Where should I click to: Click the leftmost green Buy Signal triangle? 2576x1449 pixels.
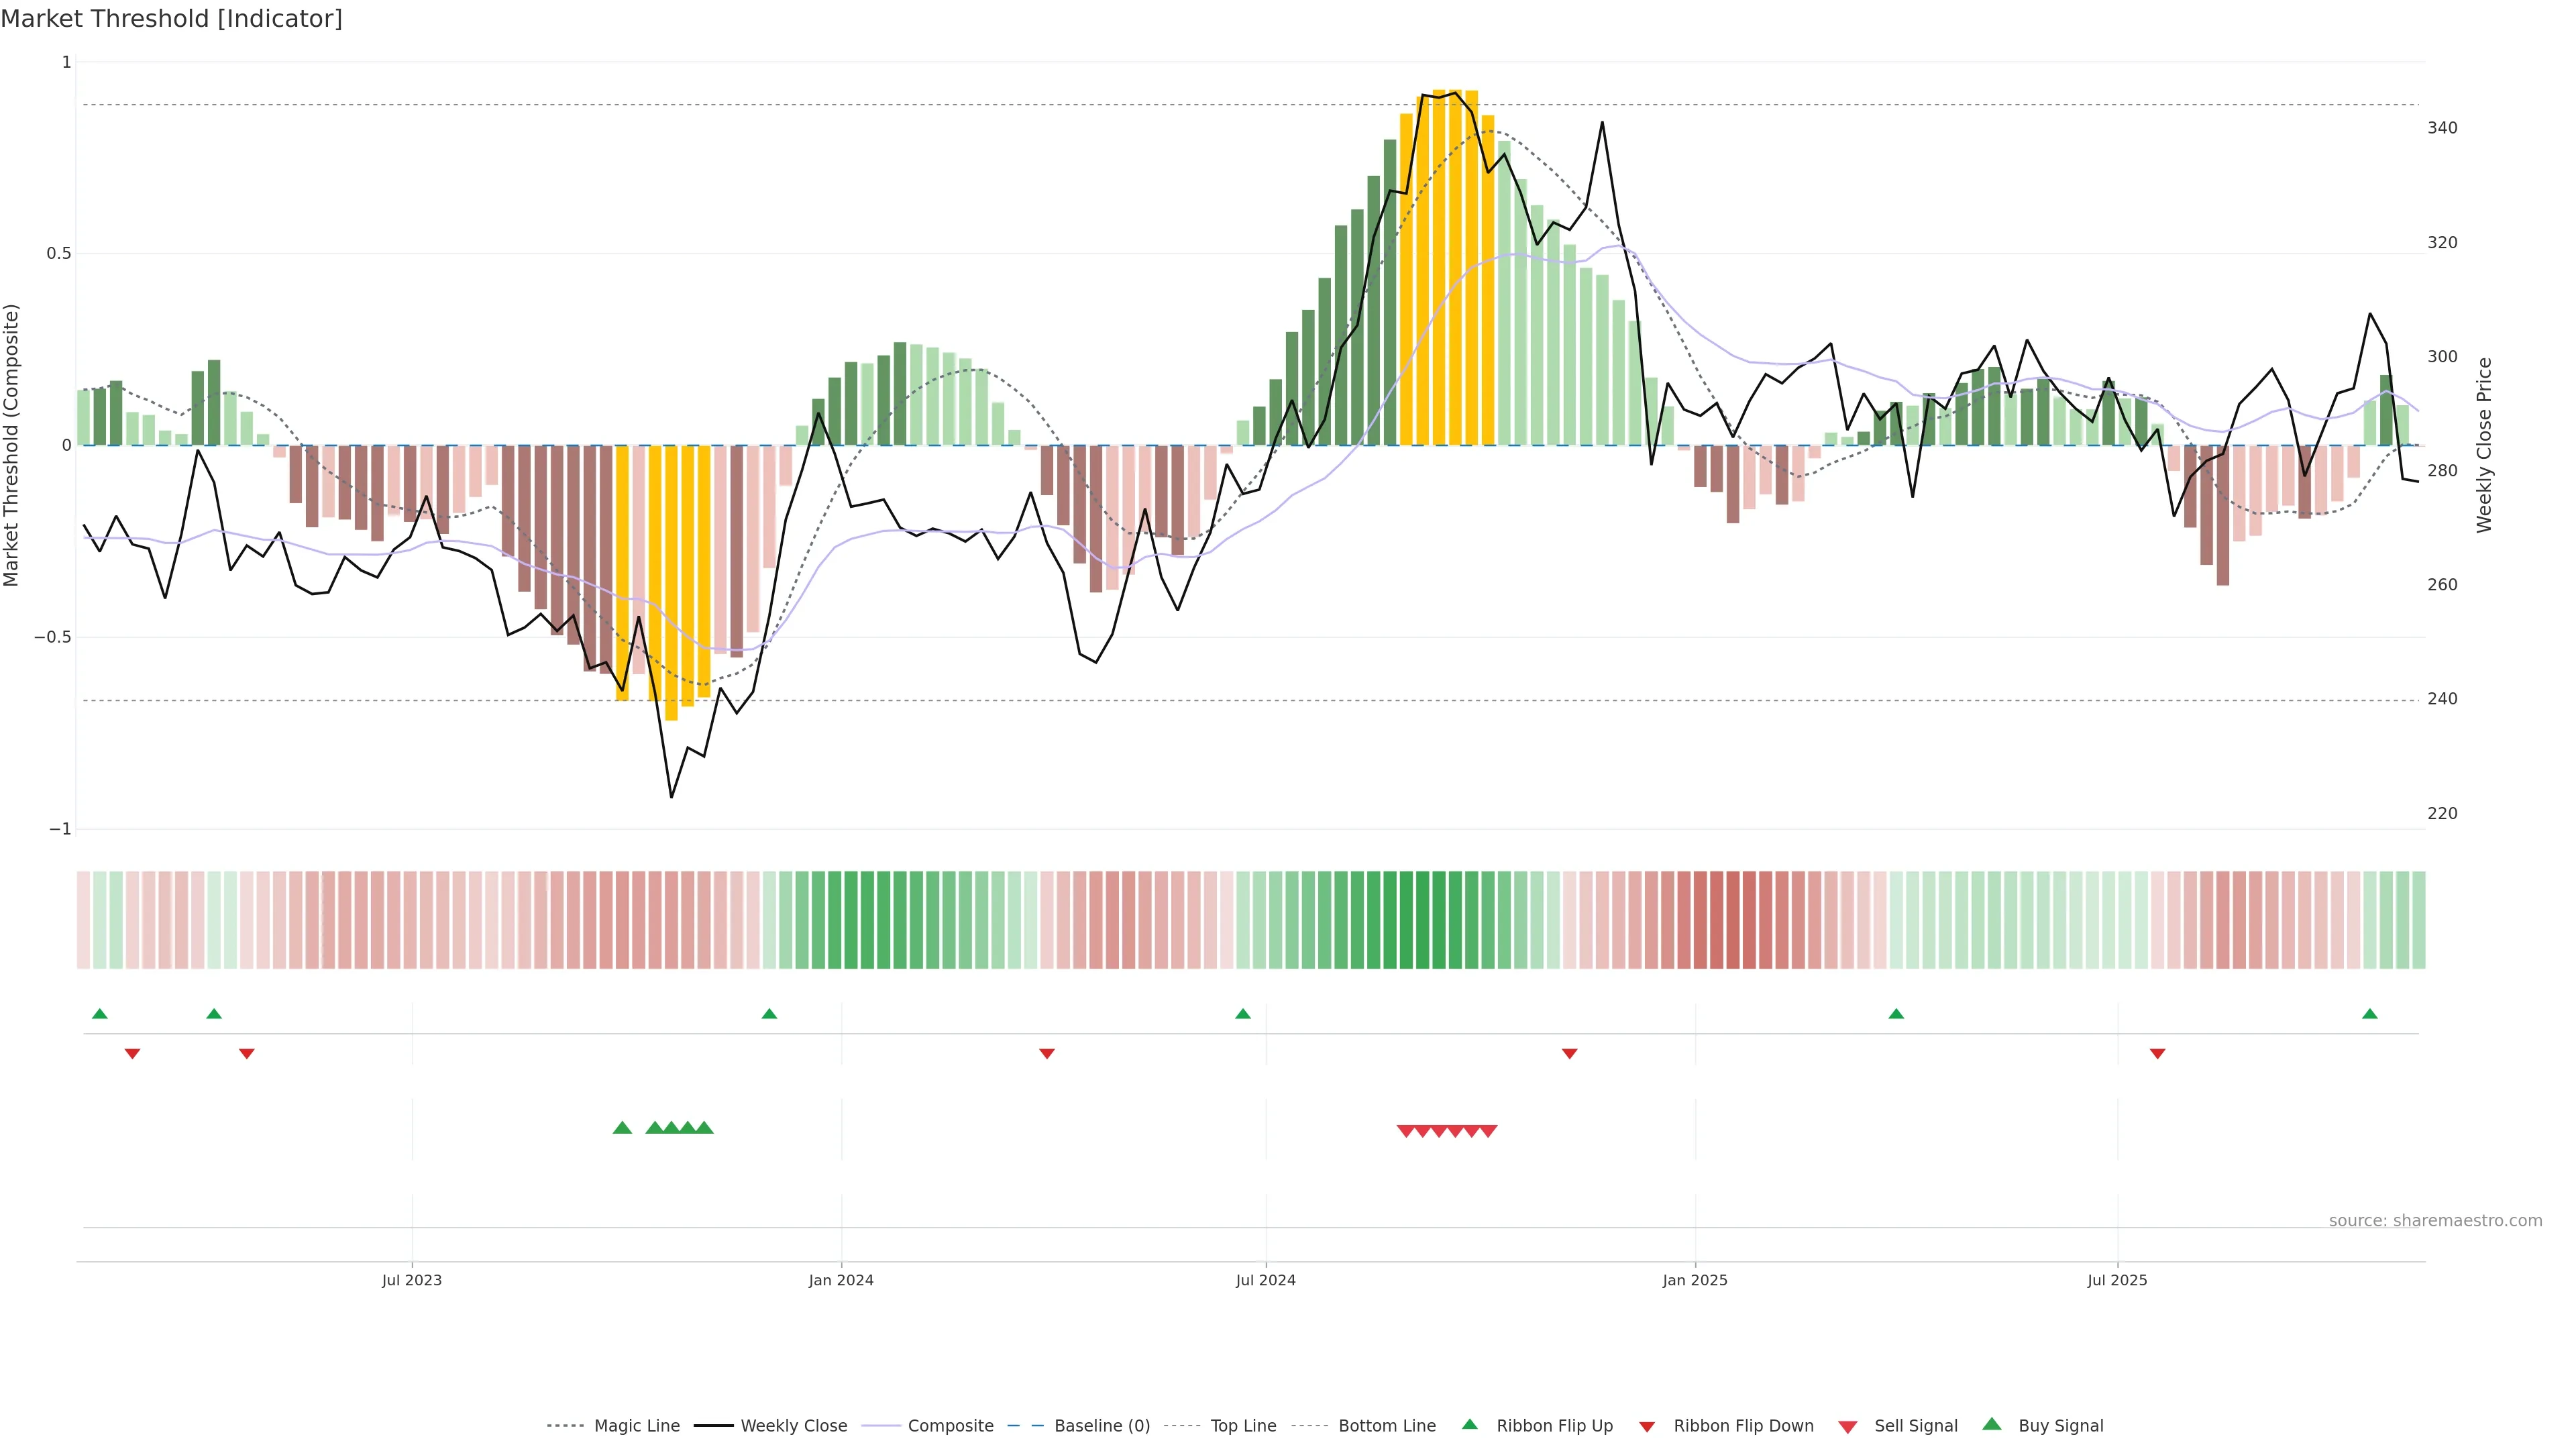(622, 1128)
